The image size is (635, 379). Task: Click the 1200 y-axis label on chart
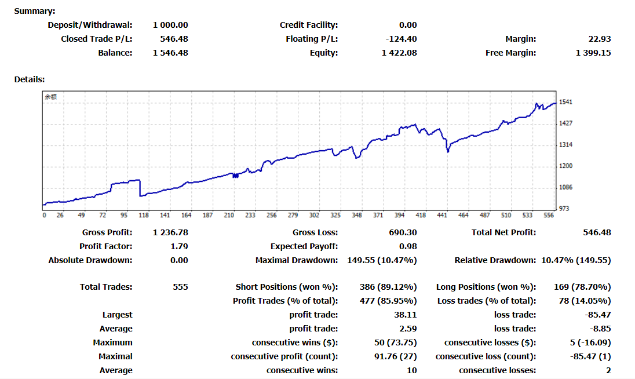(565, 166)
